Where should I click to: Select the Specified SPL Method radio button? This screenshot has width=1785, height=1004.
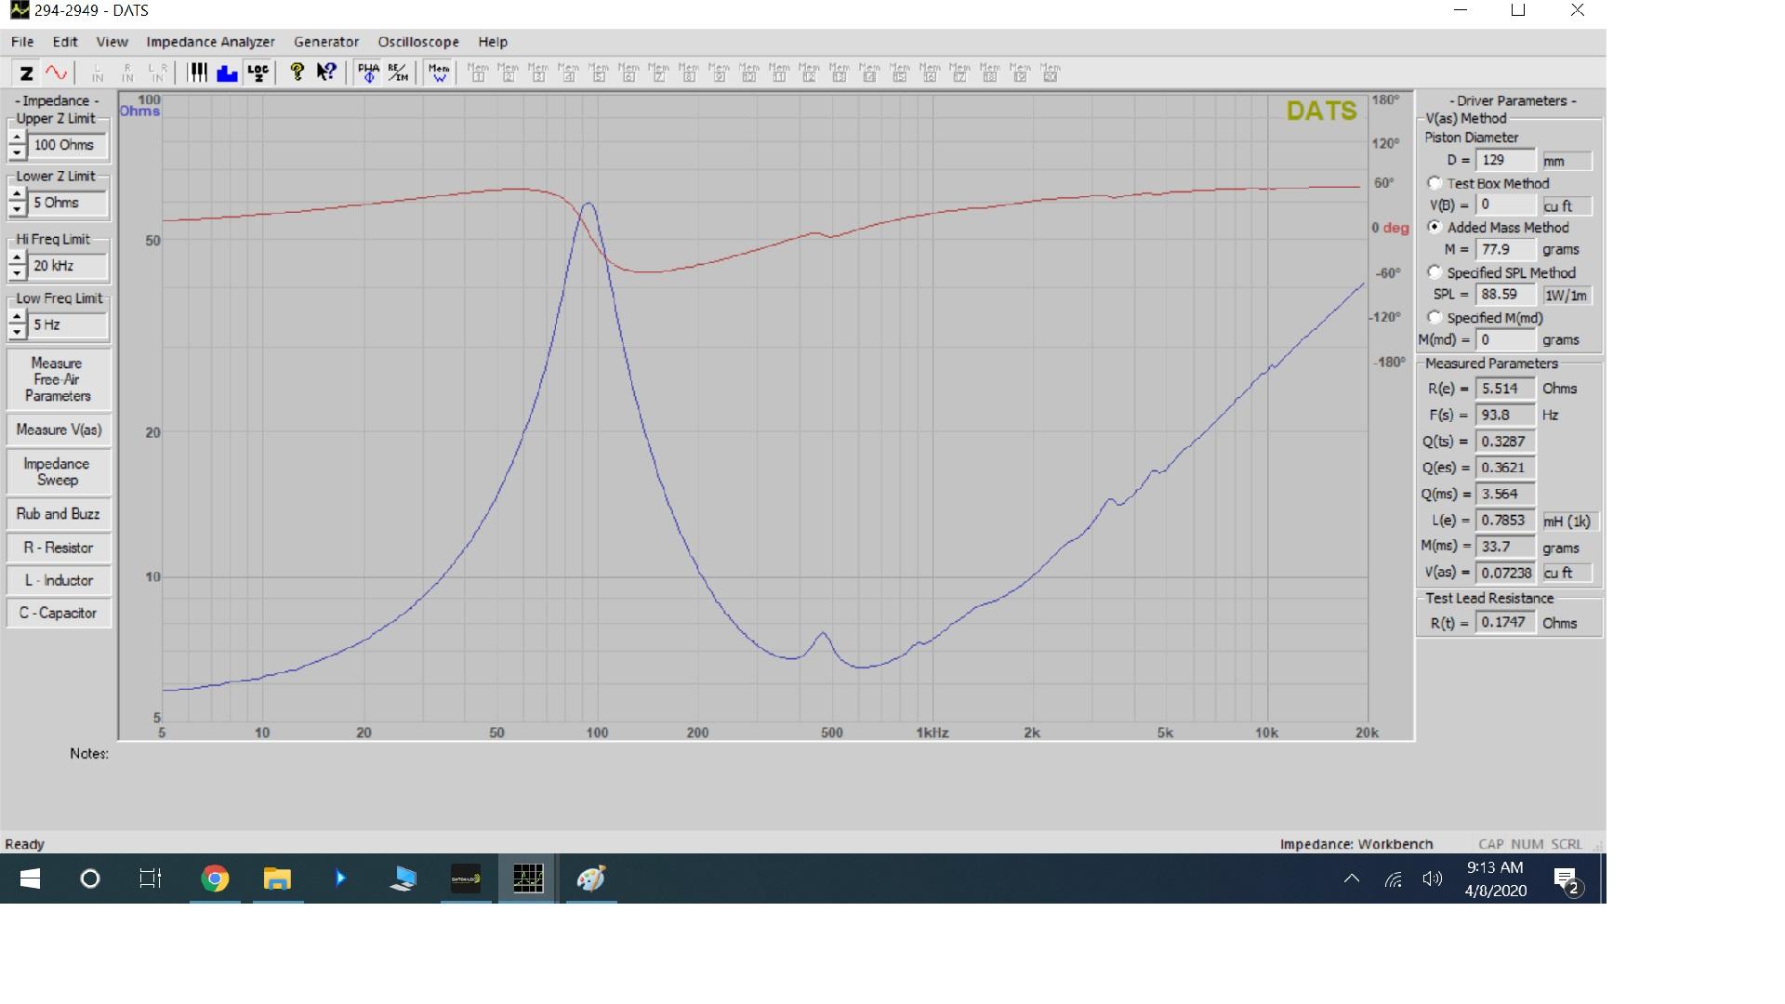[1435, 272]
